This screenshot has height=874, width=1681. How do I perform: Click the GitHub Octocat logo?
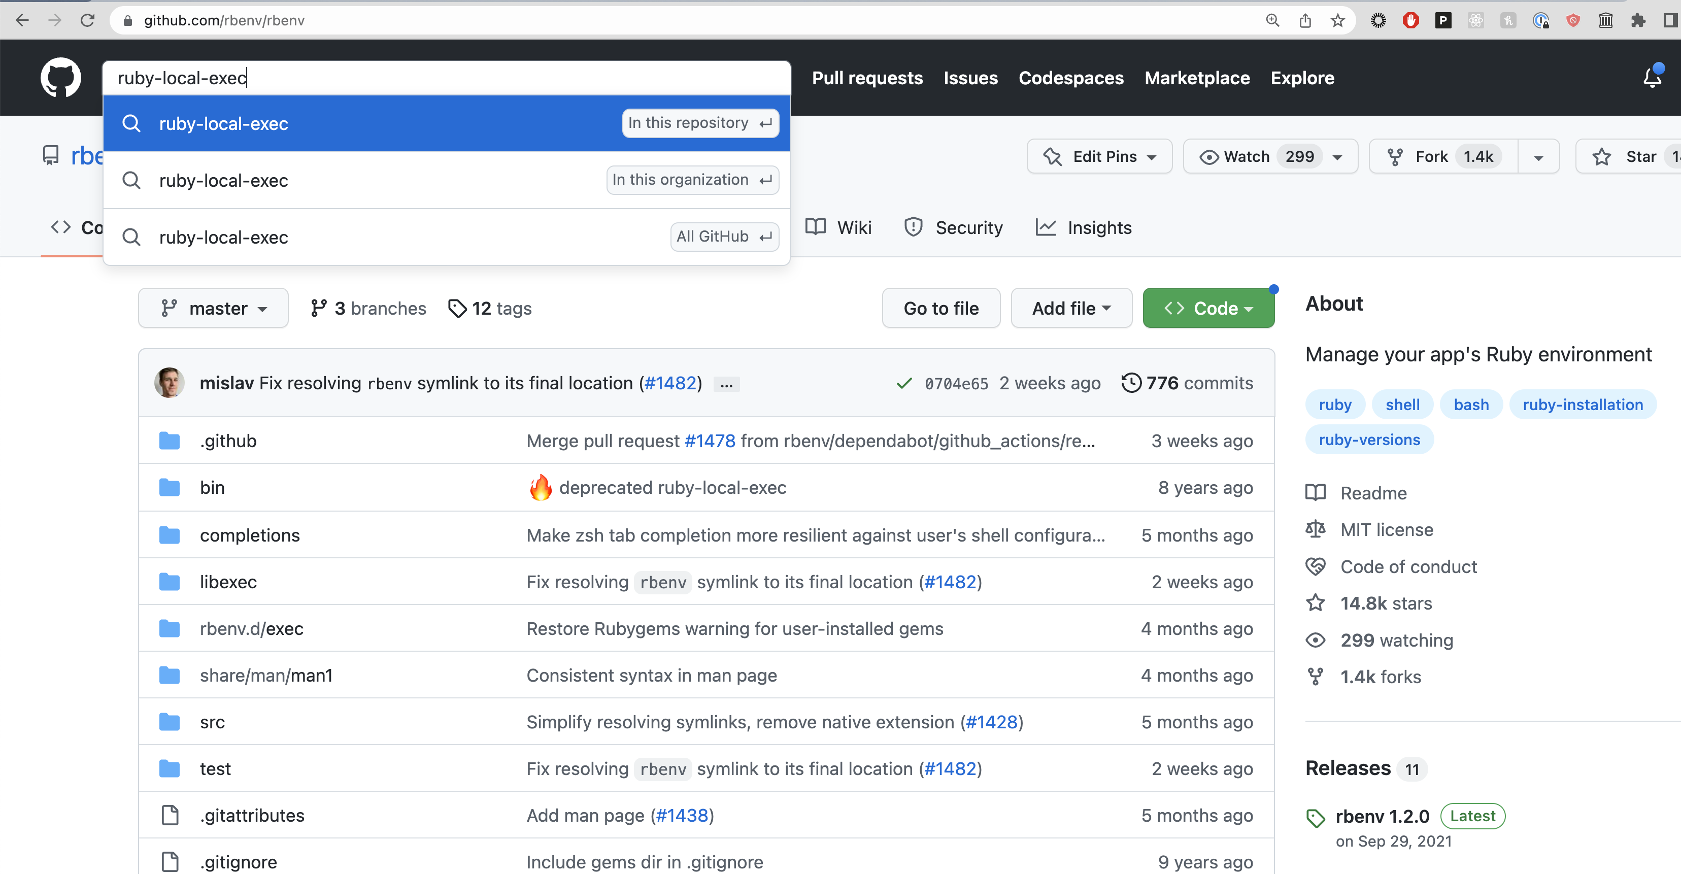pyautogui.click(x=61, y=78)
